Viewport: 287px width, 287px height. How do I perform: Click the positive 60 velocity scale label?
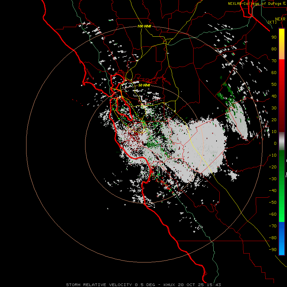[x=274, y=72]
